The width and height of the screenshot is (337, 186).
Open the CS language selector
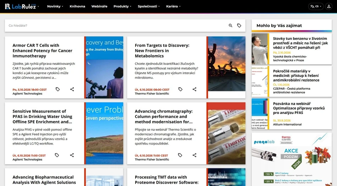click(316, 6)
